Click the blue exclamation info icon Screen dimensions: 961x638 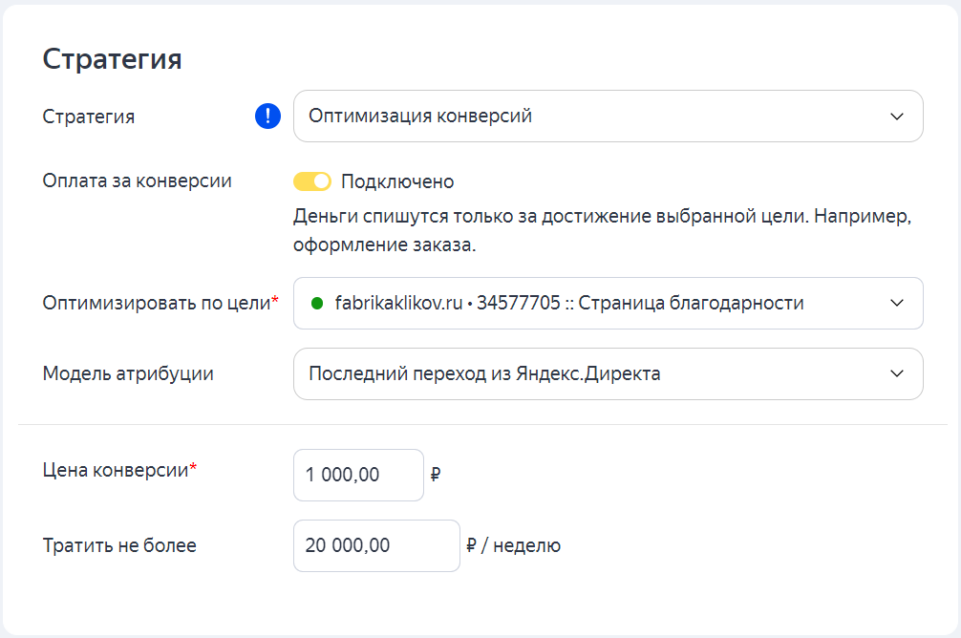pos(268,117)
